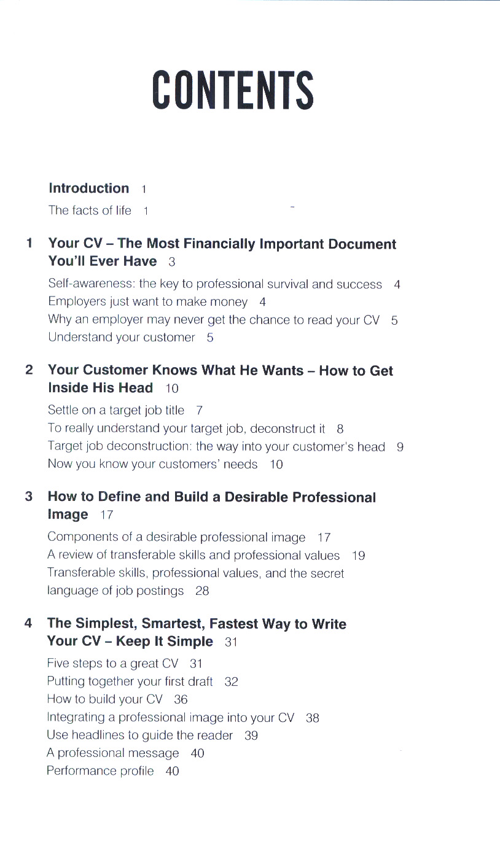Open chapter 3 'How to Define and Build'
The height and width of the screenshot is (846, 500).
click(x=211, y=497)
